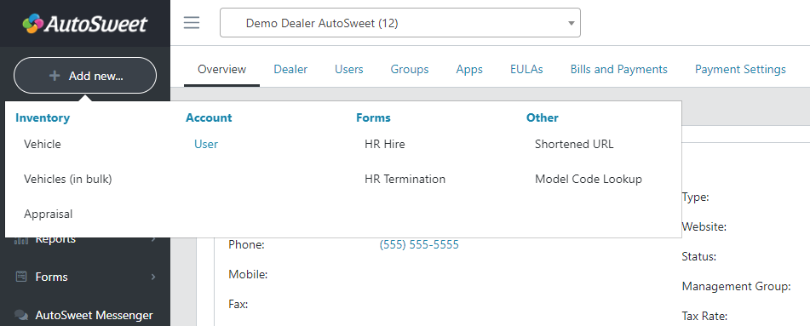Click the Tax Rate: label
Viewport: 810px width, 326px height.
pos(704,316)
